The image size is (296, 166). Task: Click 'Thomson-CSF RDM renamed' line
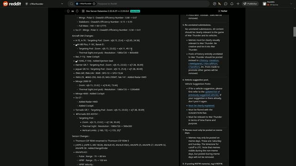[102, 141]
